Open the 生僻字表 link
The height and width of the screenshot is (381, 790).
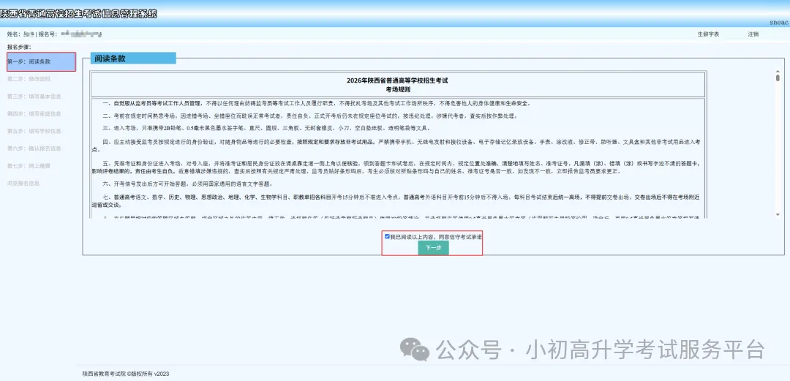tap(708, 34)
